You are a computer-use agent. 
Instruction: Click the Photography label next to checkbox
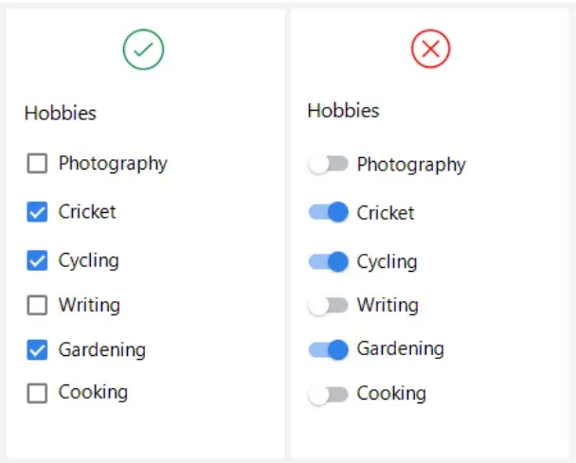[x=113, y=164]
